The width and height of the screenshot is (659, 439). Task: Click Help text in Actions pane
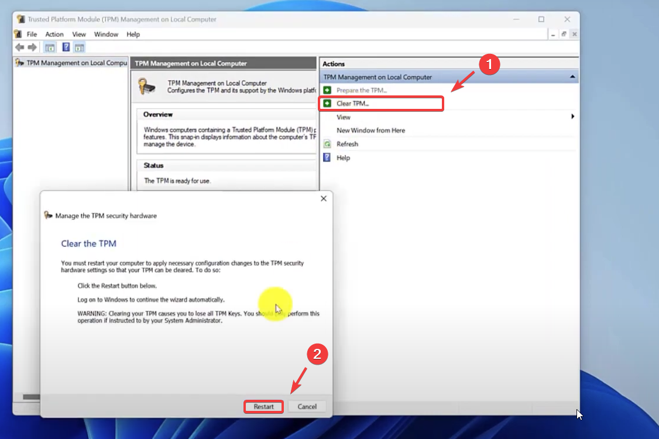click(x=343, y=157)
